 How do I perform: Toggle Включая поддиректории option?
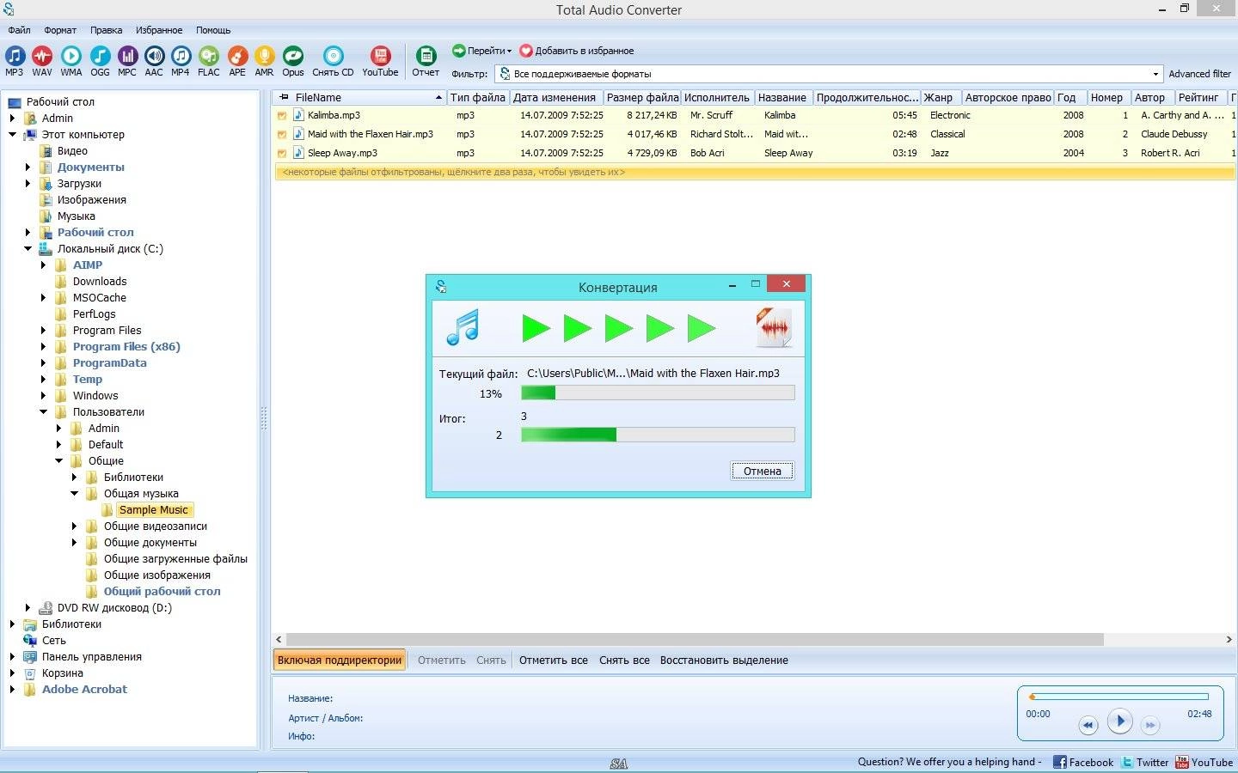point(340,660)
